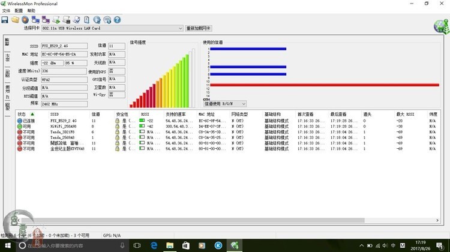This screenshot has height=252, width=450.
Task: Select the XiWiFi_258A98 network row
Action: click(227, 126)
